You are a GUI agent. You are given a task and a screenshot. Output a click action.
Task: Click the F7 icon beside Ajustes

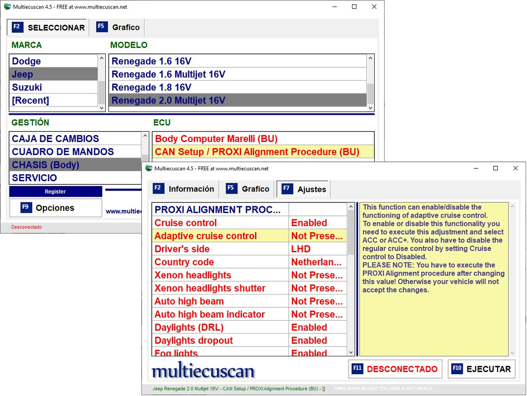point(287,189)
